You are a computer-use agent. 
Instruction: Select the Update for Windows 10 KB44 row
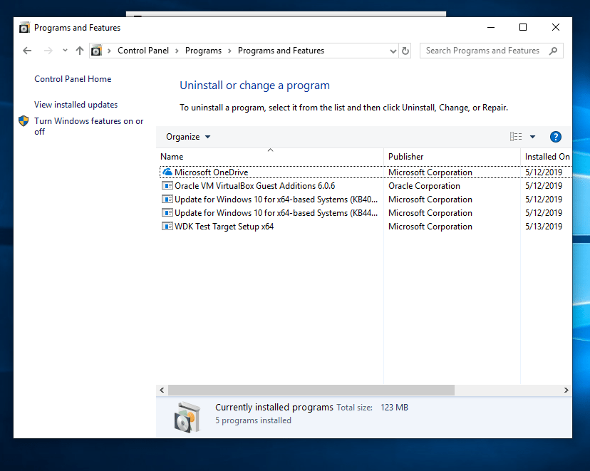pyautogui.click(x=366, y=213)
